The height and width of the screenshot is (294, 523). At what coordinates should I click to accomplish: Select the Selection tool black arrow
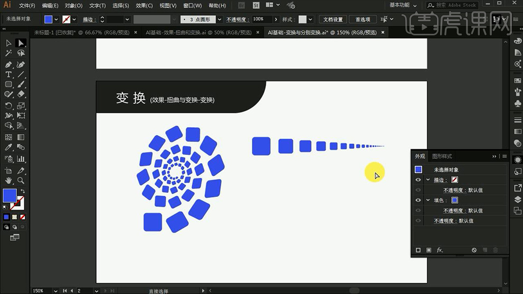click(x=8, y=43)
